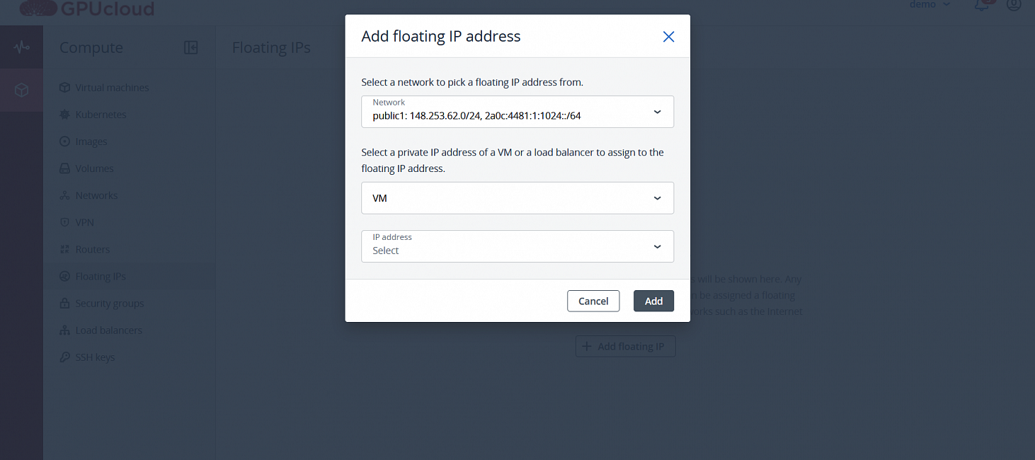Open the Volumes icon entry
This screenshot has width=1035, height=460.
[64, 168]
